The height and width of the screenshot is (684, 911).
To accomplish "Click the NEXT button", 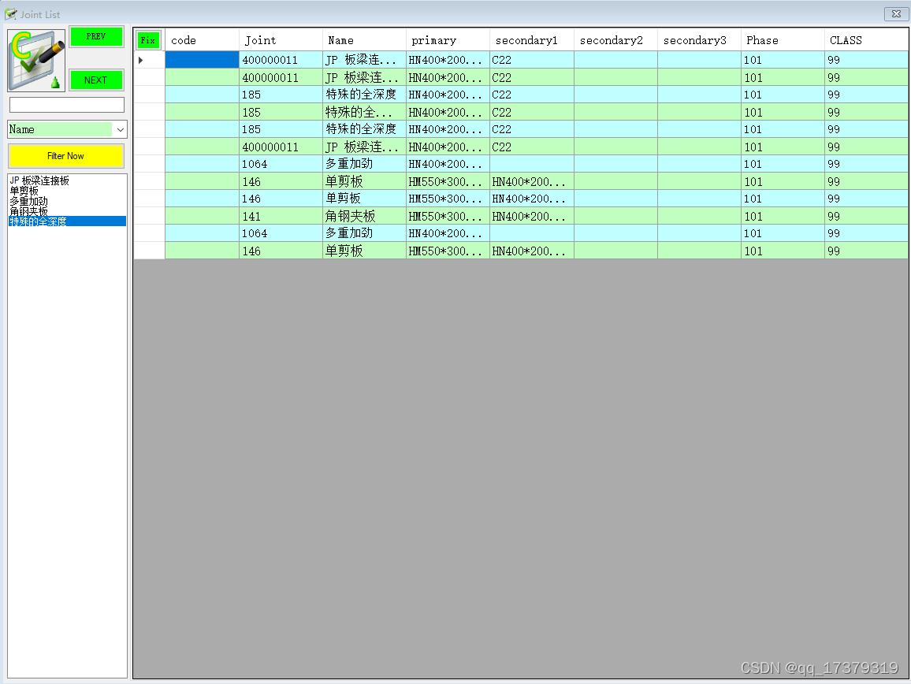I will [x=96, y=80].
